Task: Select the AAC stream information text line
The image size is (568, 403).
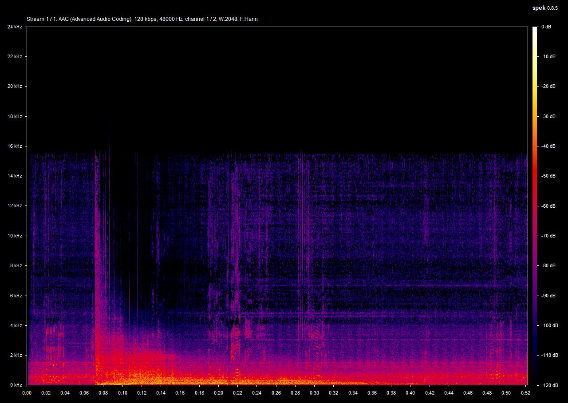Action: click(x=142, y=19)
